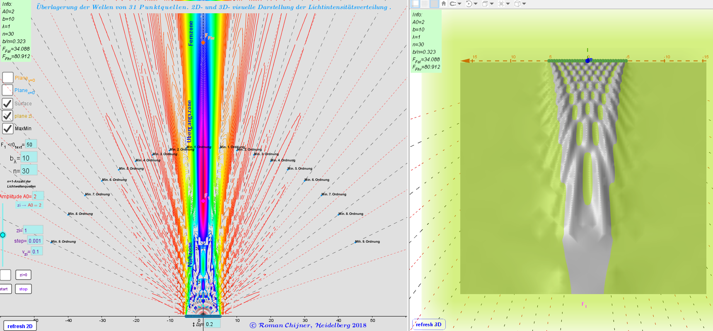Click the right 'Min. 5. Ordnung' label
Image resolution: width=713 pixels, height=331 pixels.
pyautogui.click(x=300, y=168)
